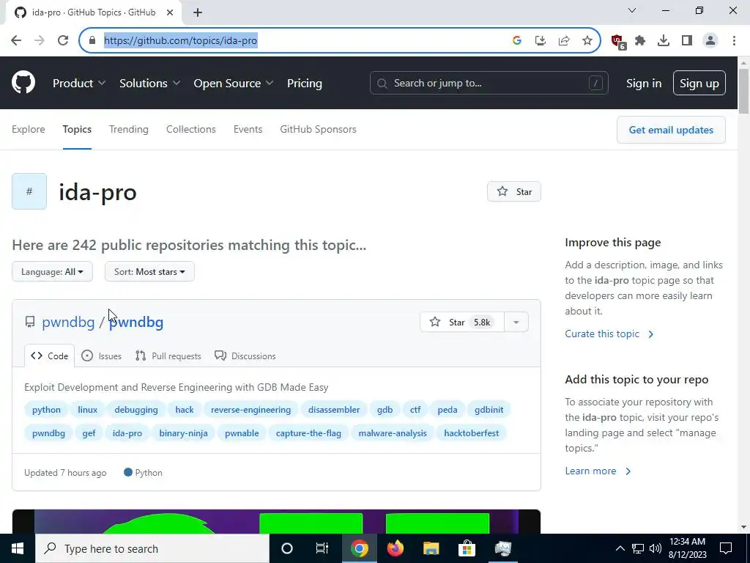Click the tab search chevron in title bar

pos(632,10)
